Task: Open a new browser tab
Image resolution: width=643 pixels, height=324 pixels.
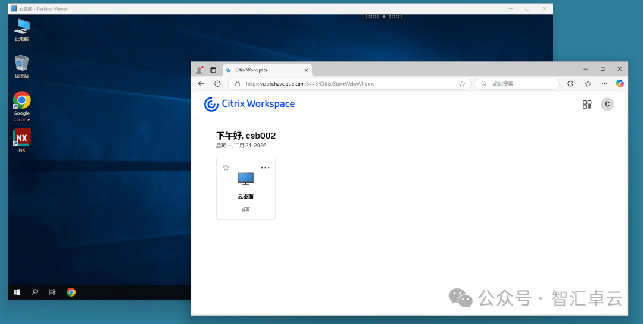Action: click(x=320, y=70)
